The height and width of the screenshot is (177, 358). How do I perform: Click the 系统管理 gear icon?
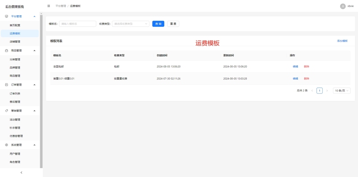(6, 145)
